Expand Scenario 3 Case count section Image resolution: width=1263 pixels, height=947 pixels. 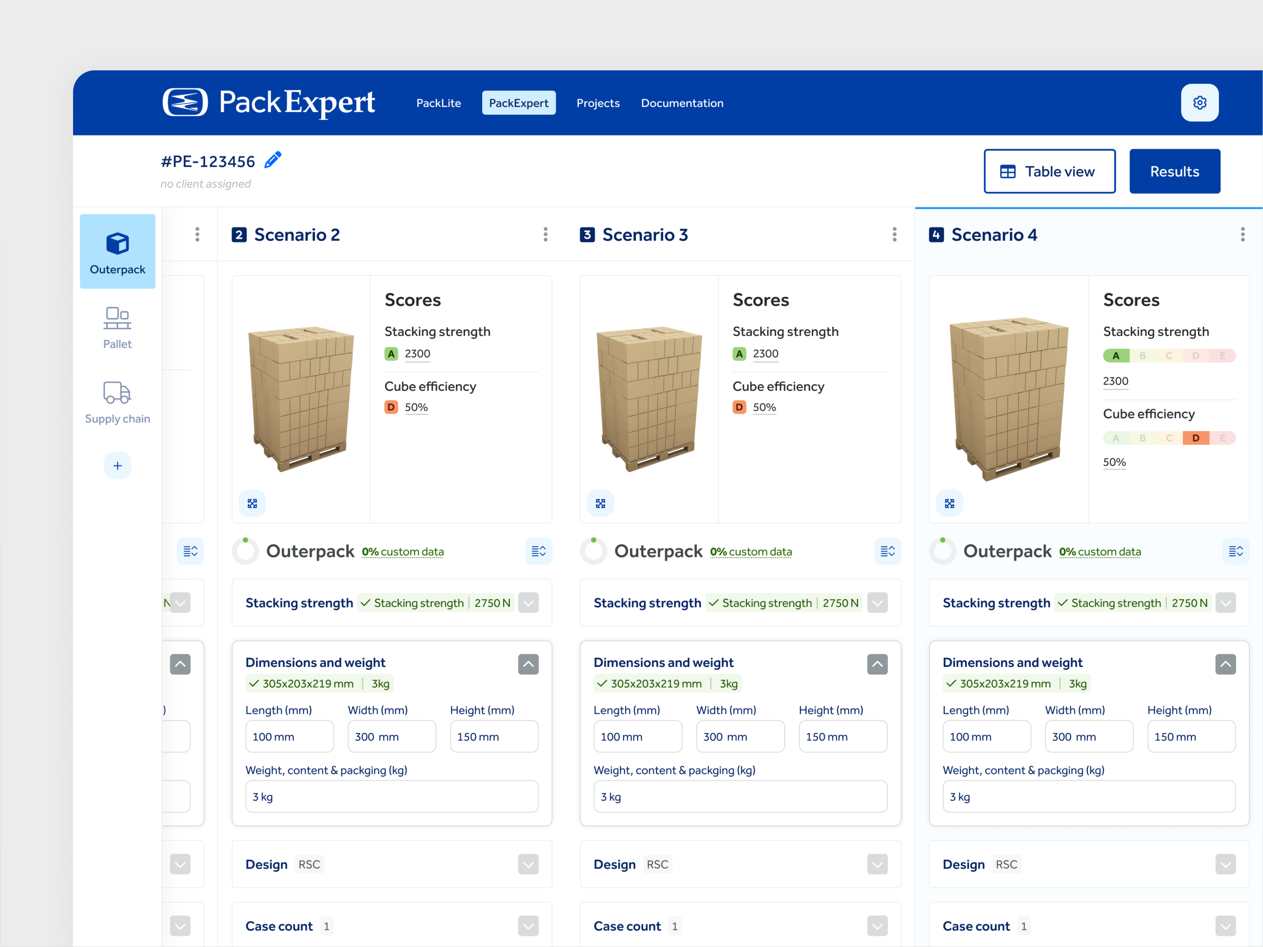click(877, 926)
